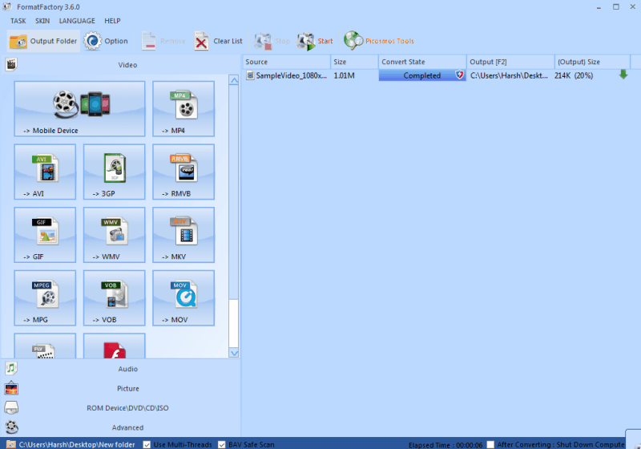The height and width of the screenshot is (449, 641).
Task: Click the C:\Users\Harsh\Deskt... output path cell
Action: (509, 75)
